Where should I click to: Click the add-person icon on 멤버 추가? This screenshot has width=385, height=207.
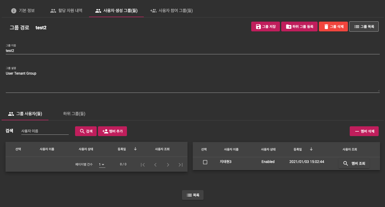(x=105, y=131)
